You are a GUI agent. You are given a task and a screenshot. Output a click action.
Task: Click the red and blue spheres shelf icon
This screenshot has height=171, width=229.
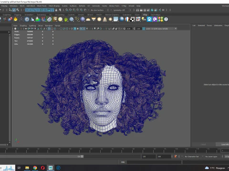coord(10,19)
